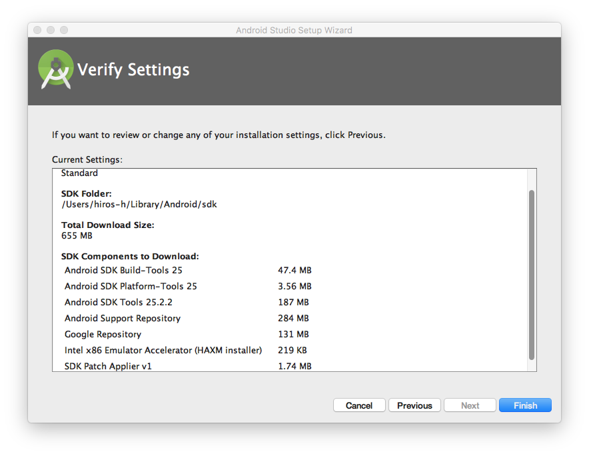Click the Verify Settings title

(x=133, y=70)
